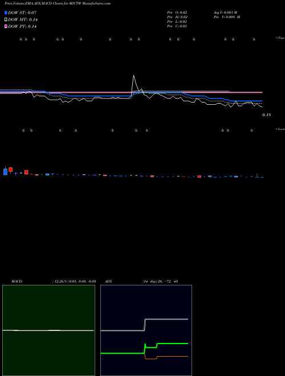Viewport: 285px width, 376px height.
Task: Click the blue DOW ST legend swatch
Action: (6, 13)
